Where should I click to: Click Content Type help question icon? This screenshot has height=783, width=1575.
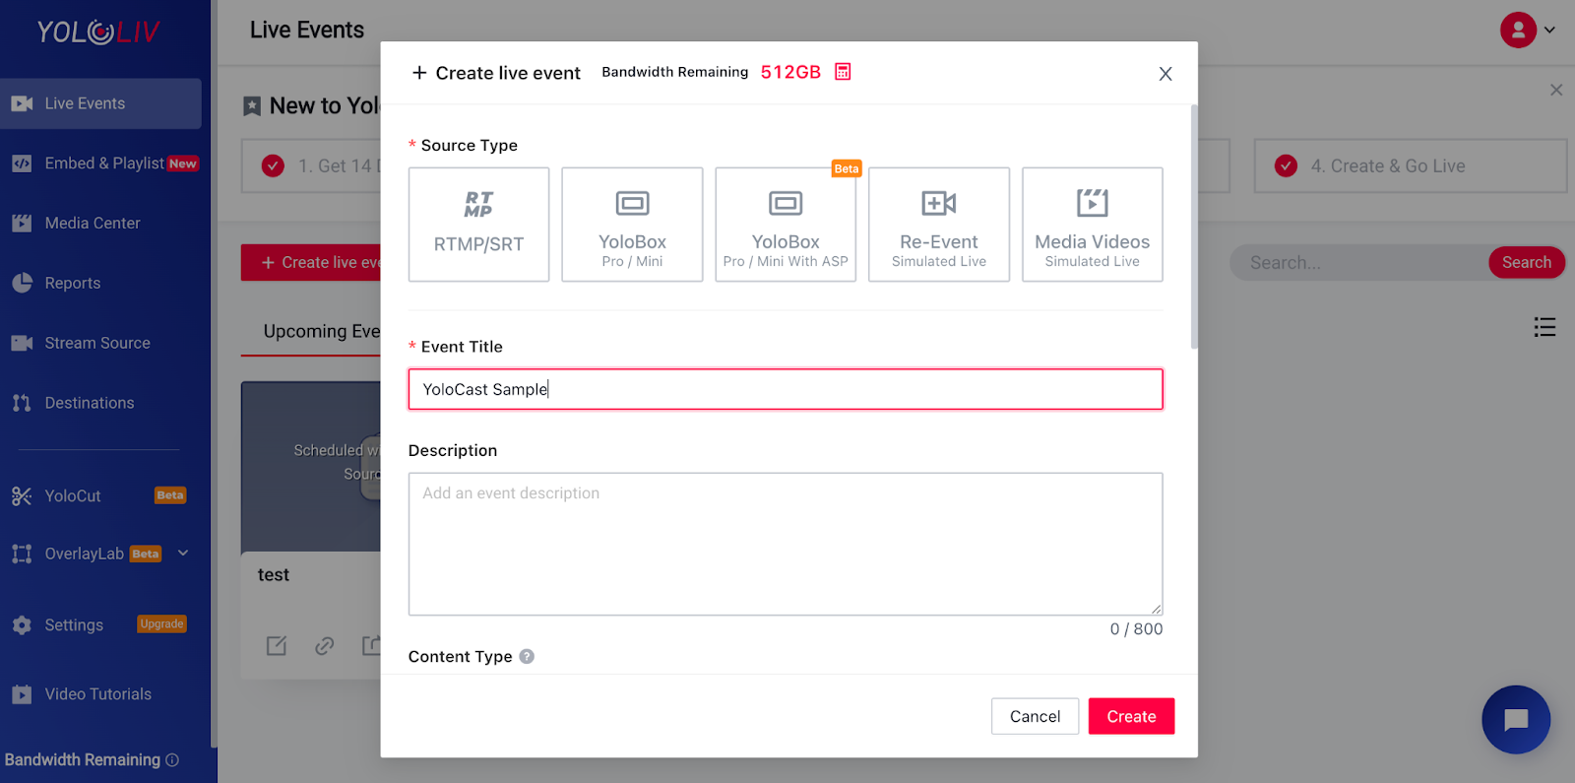click(x=527, y=656)
